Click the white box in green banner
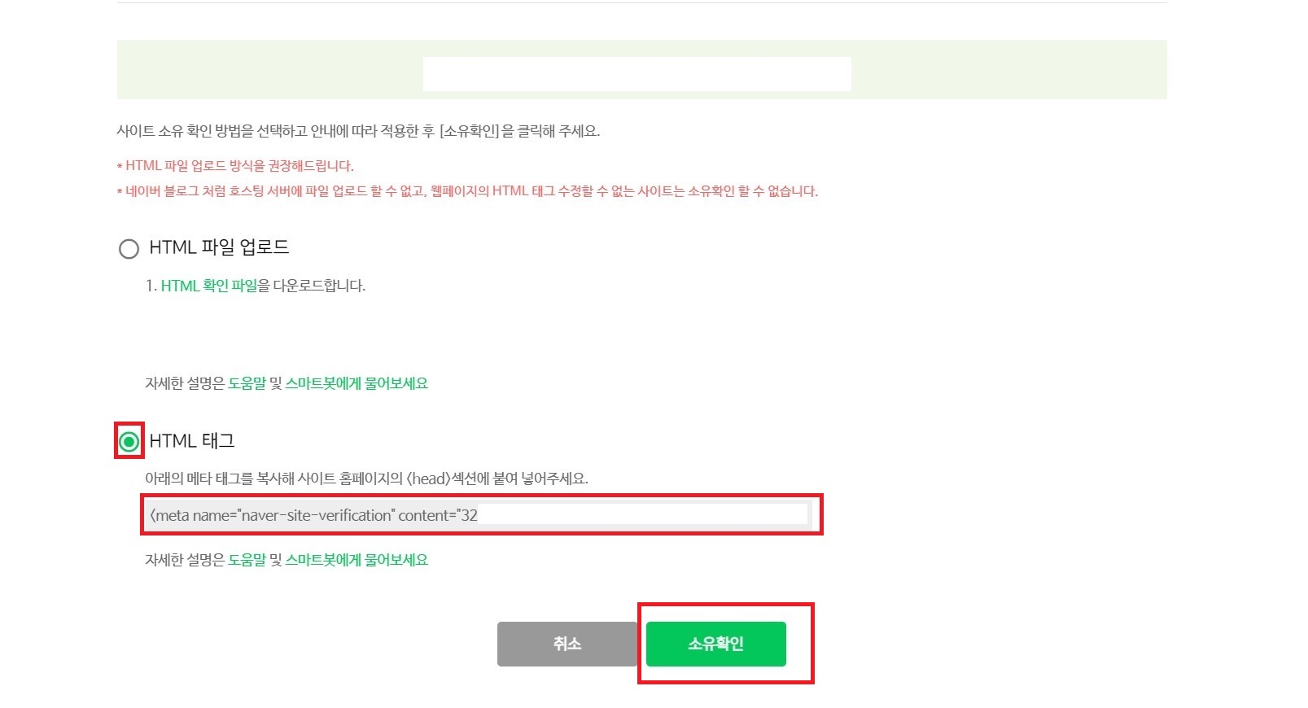Image resolution: width=1308 pixels, height=708 pixels. coord(637,74)
